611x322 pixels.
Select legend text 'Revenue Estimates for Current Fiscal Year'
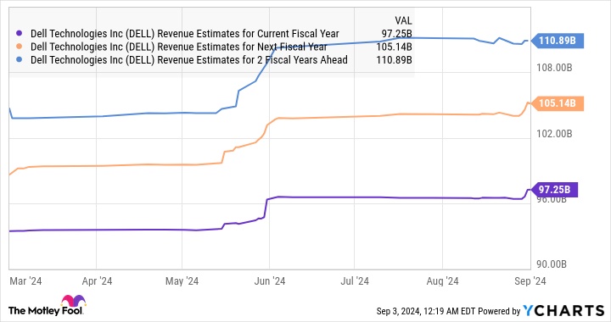click(x=248, y=34)
